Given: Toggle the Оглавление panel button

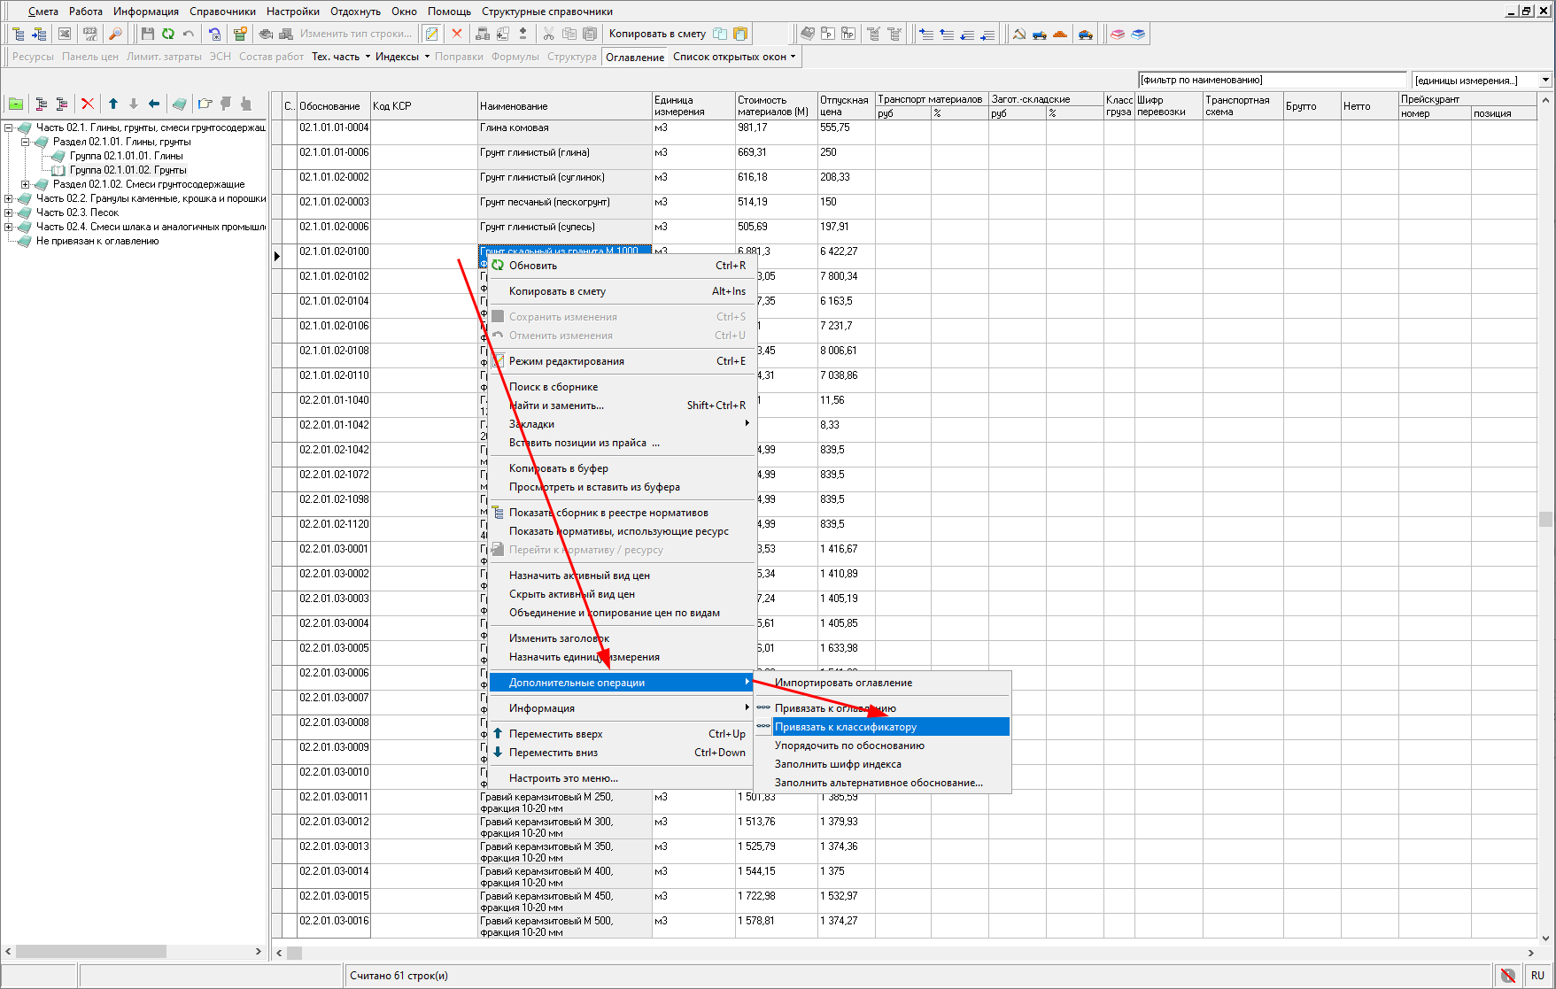Looking at the screenshot, I should click(634, 57).
